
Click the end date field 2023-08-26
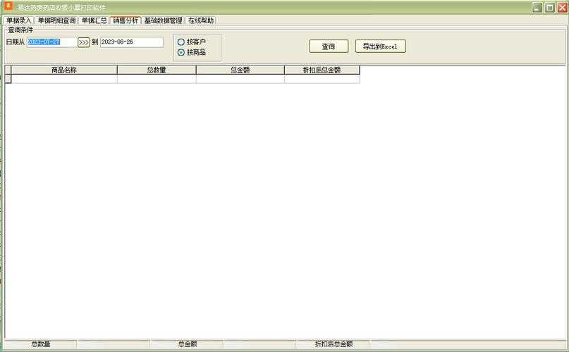(x=132, y=42)
